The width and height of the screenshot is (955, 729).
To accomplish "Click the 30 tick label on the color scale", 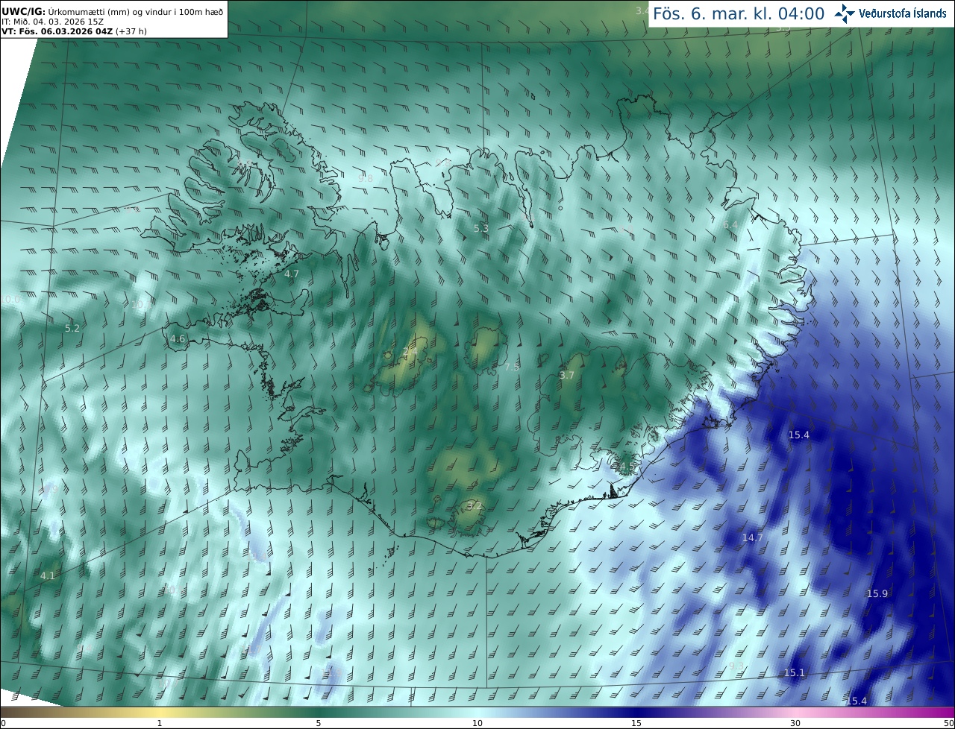I will (795, 723).
